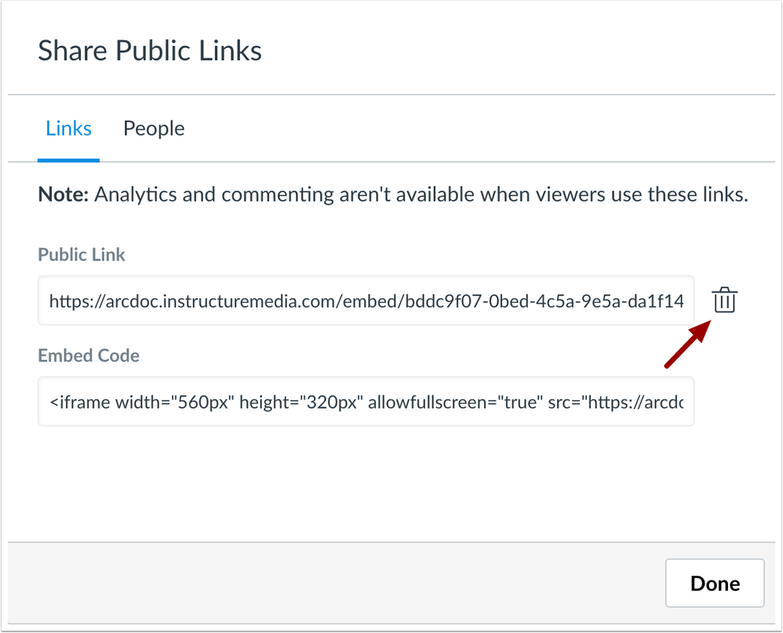Switch to the People tab
The image size is (783, 633).
[x=154, y=128]
